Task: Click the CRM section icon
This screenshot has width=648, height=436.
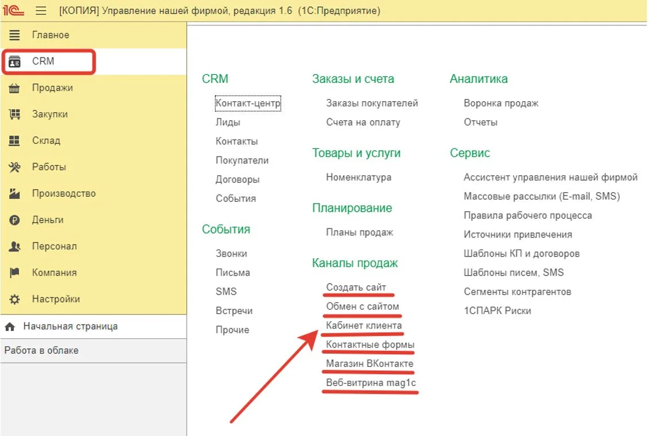Action: pos(14,62)
